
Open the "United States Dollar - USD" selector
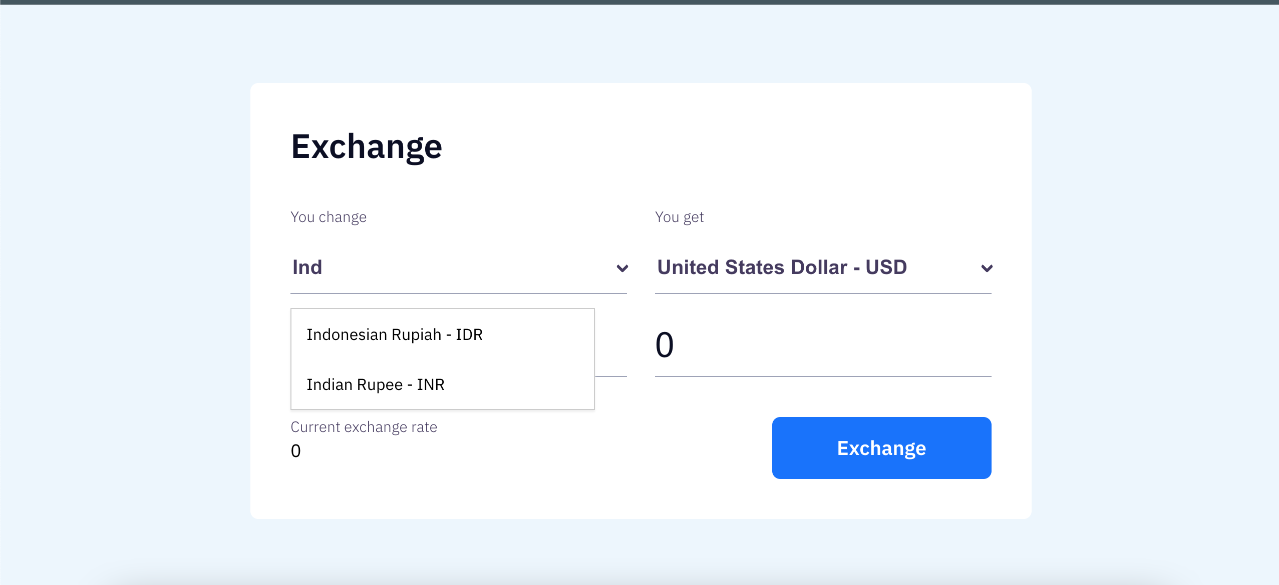(x=781, y=267)
